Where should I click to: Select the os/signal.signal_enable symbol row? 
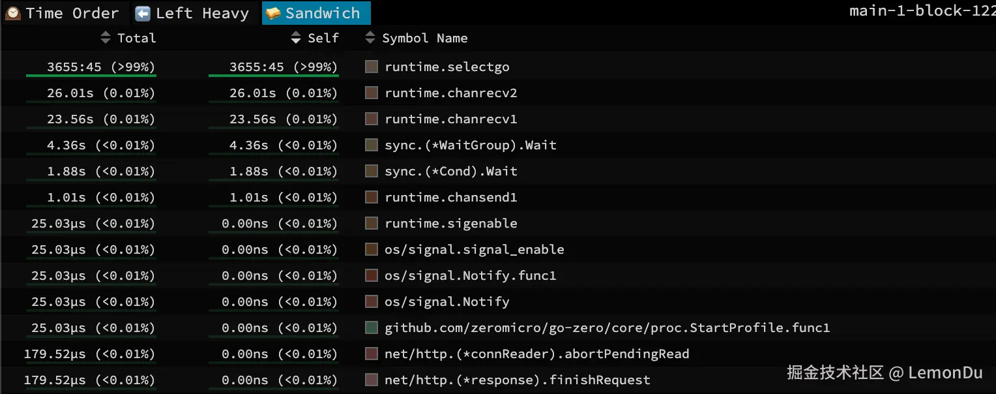click(x=474, y=249)
